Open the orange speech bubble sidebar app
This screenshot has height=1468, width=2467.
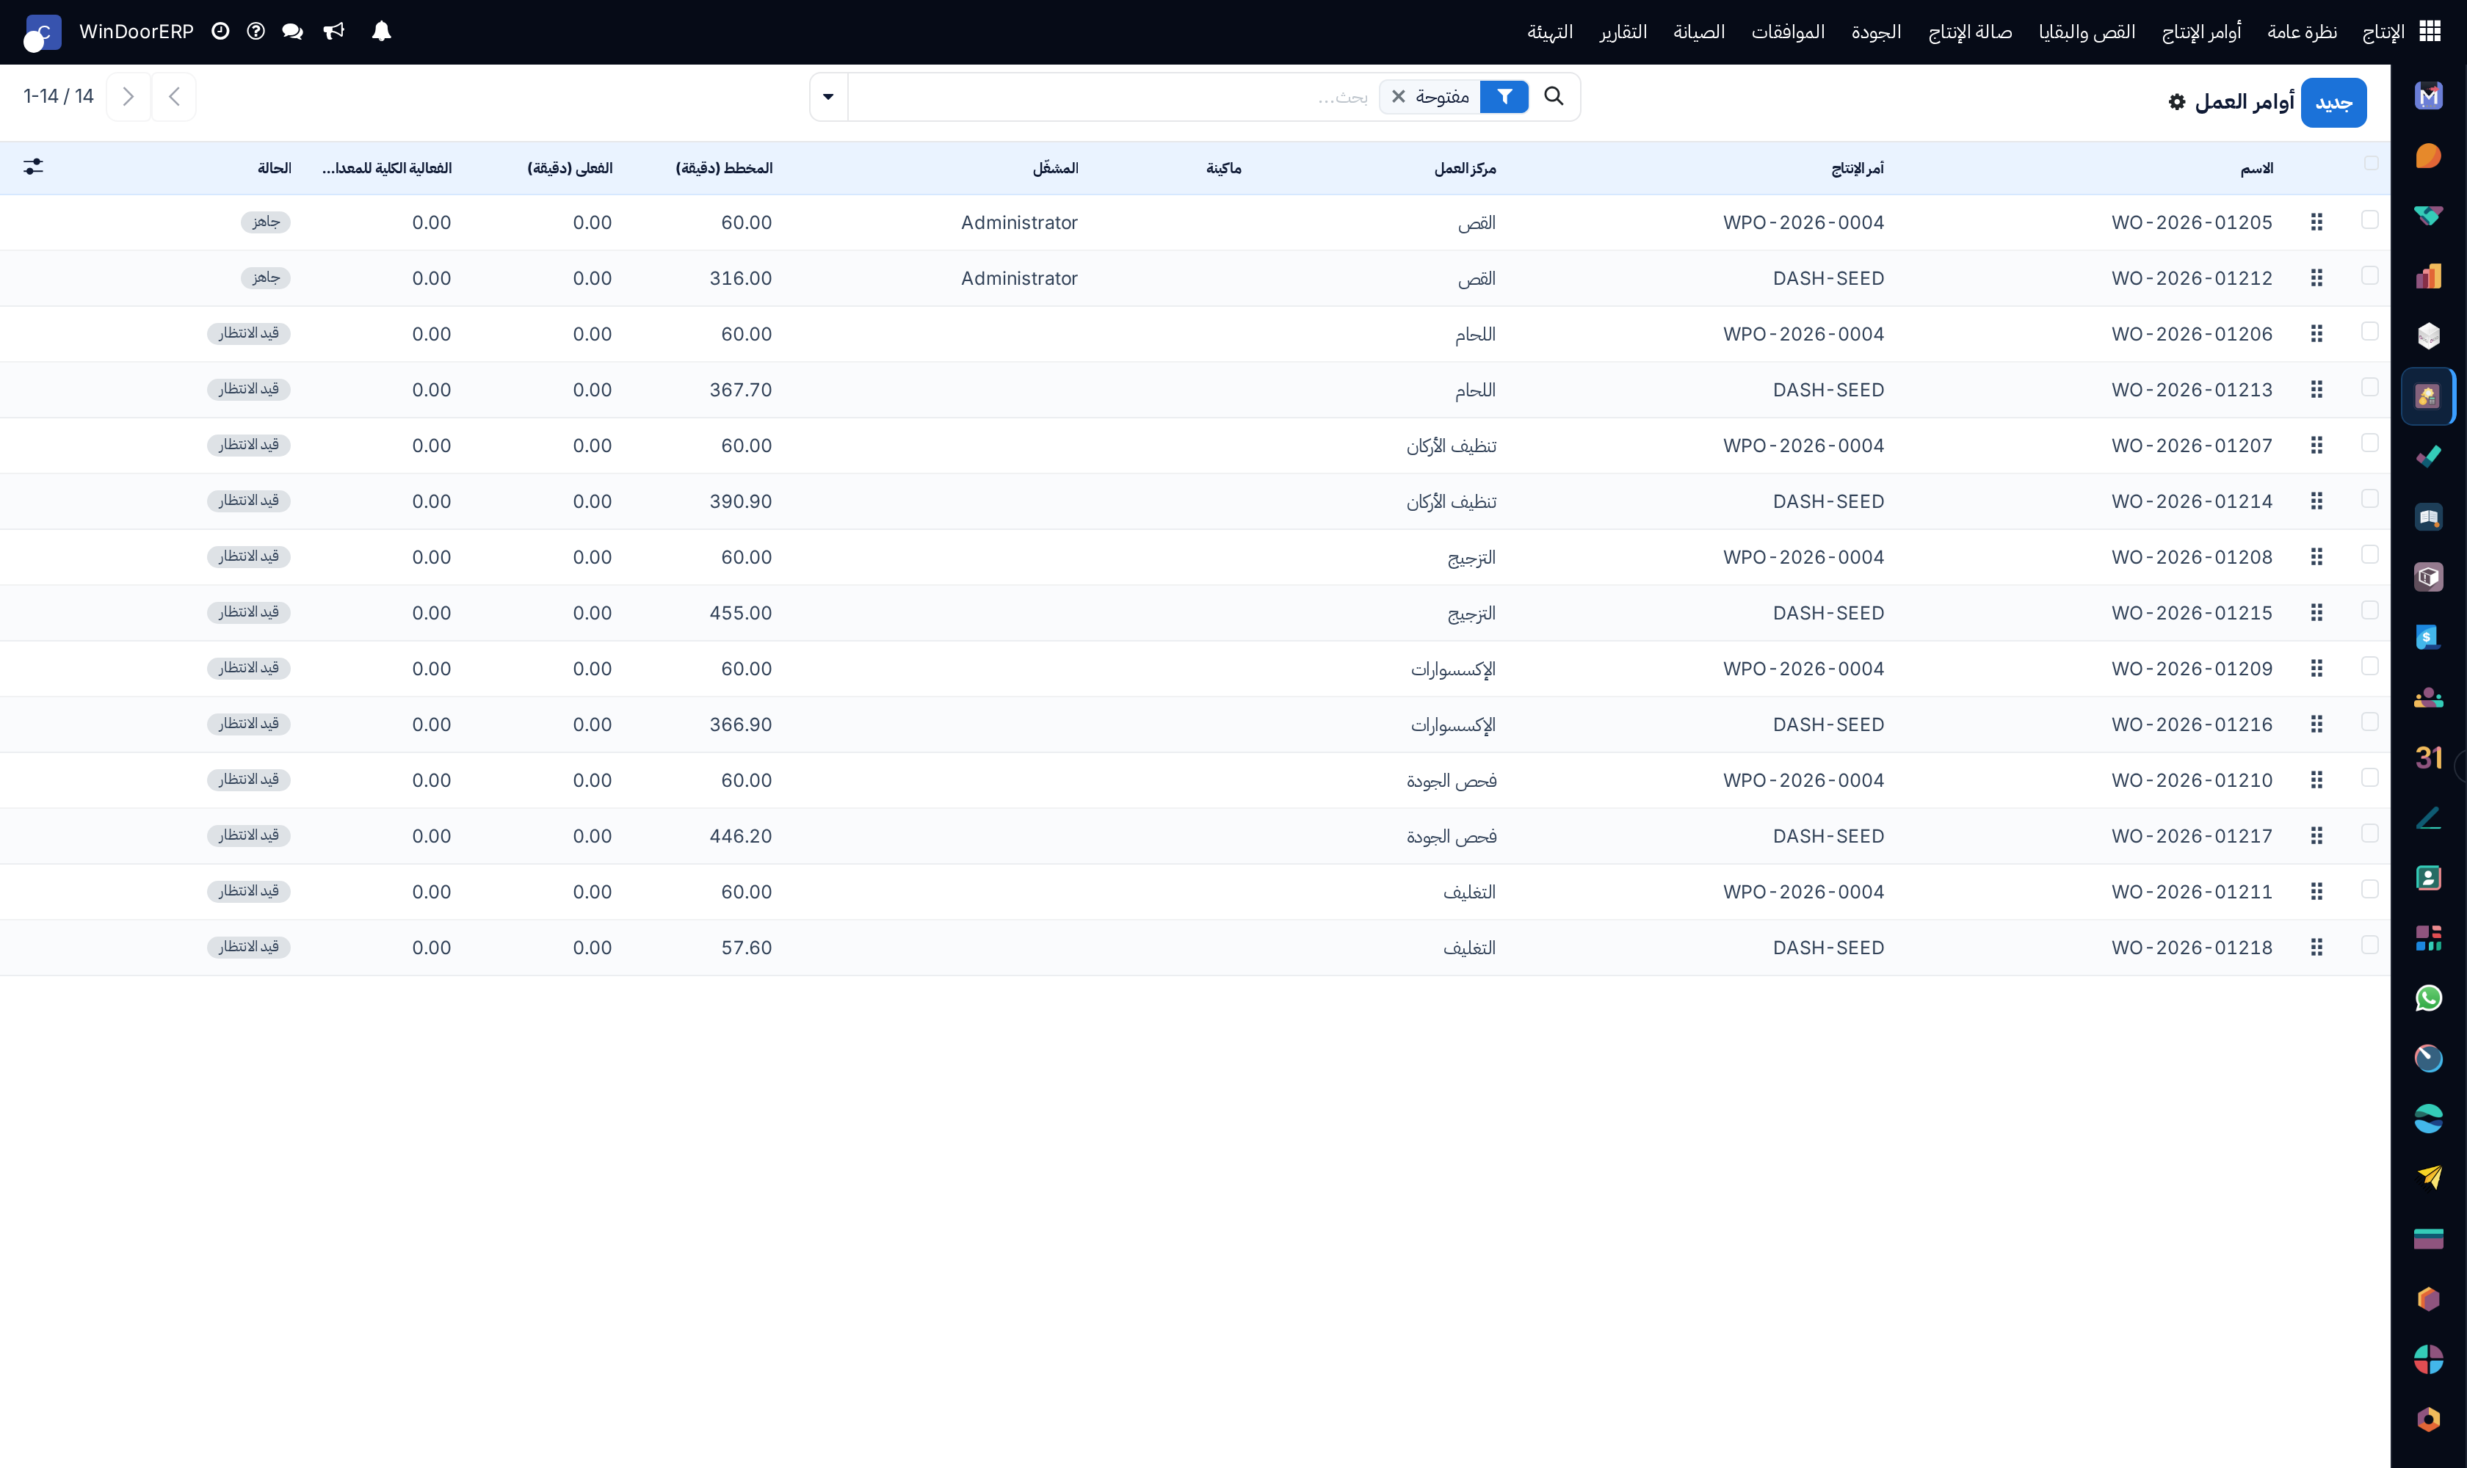[x=2428, y=156]
